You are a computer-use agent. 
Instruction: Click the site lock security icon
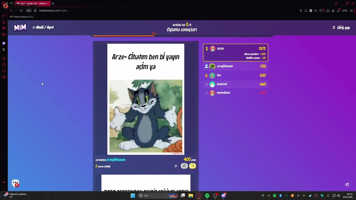35,11
